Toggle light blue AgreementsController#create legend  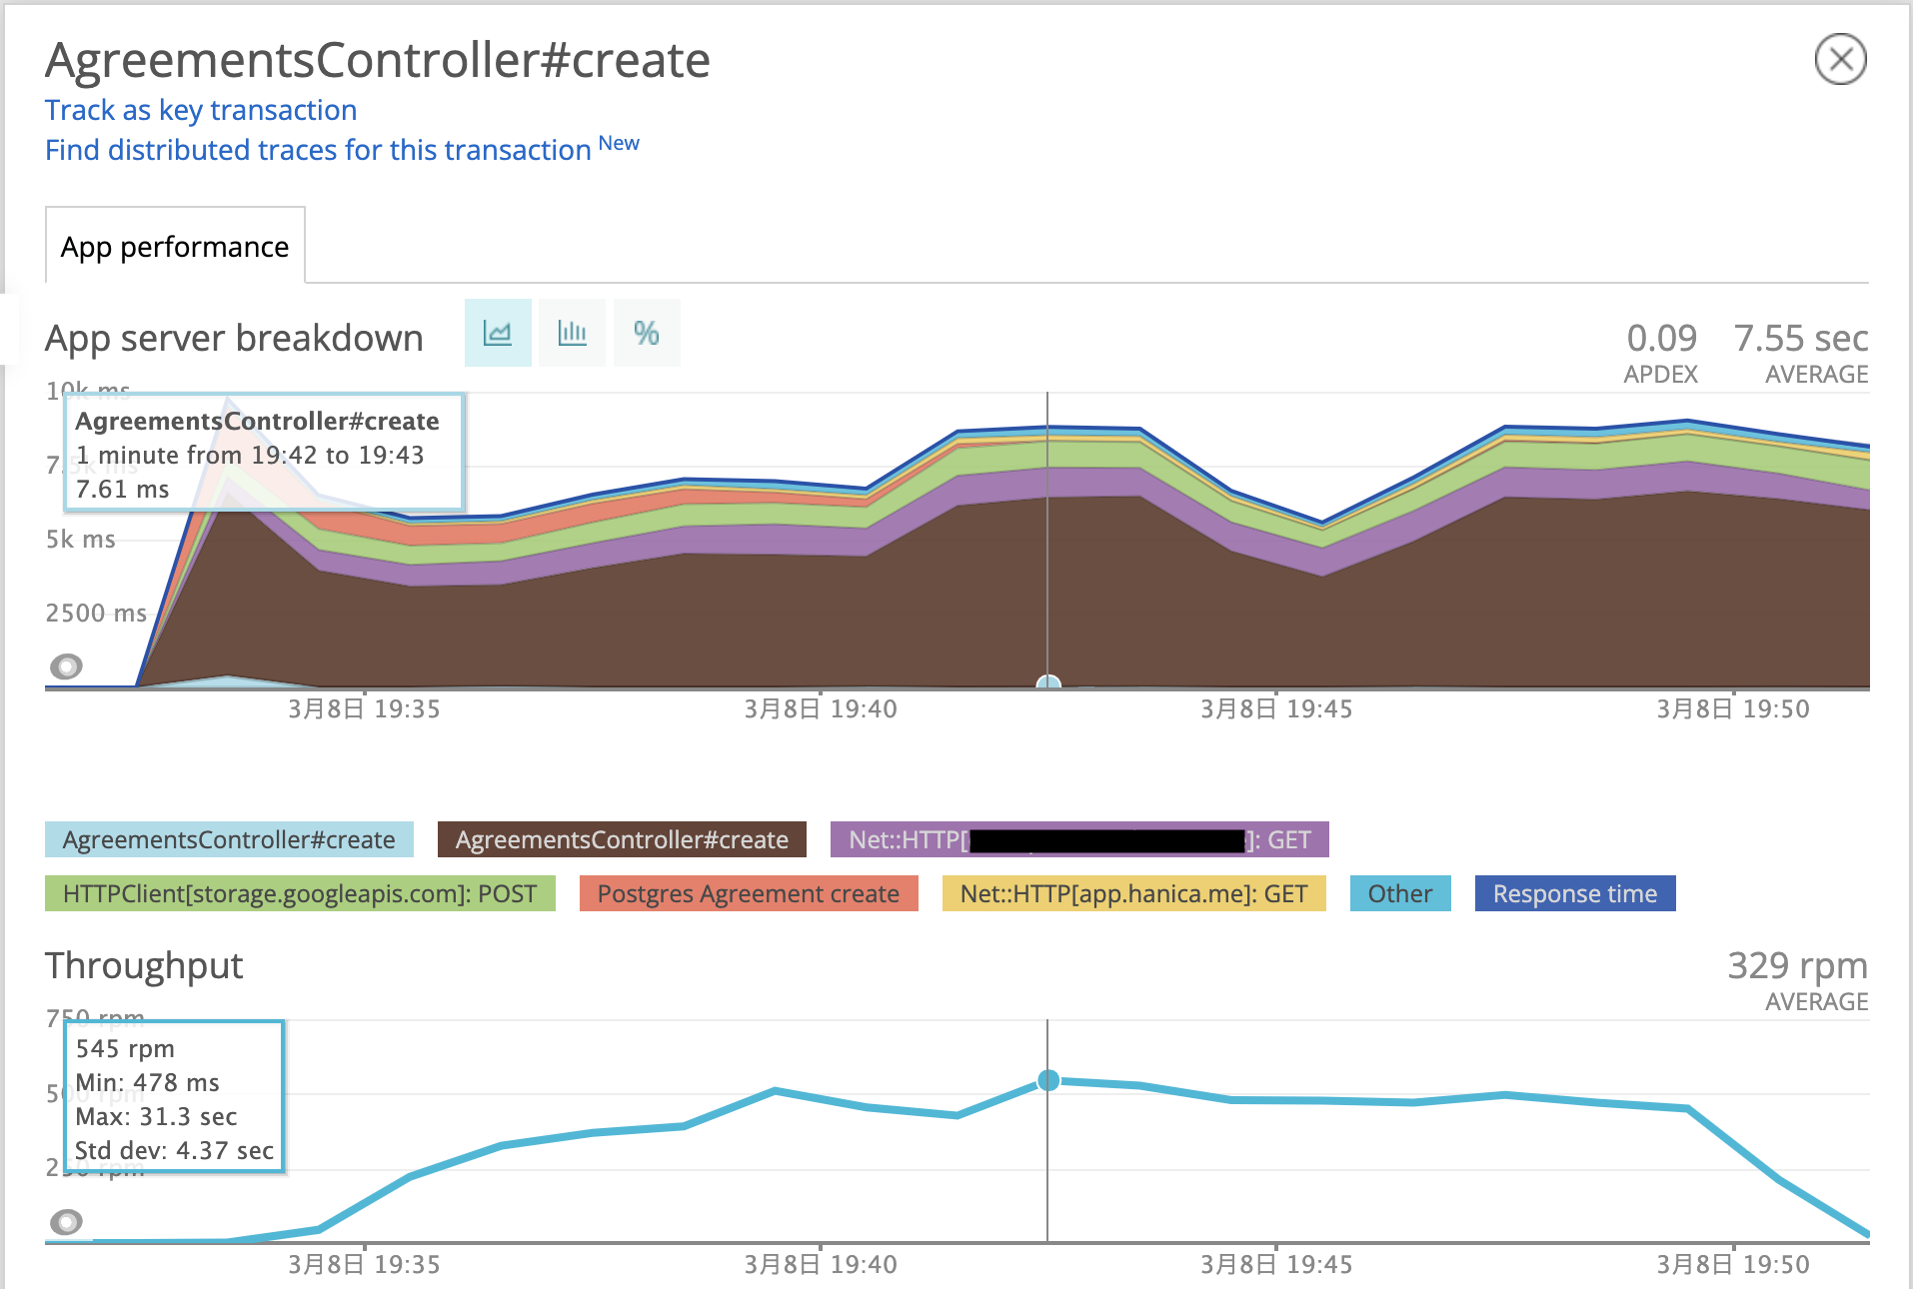[x=229, y=839]
